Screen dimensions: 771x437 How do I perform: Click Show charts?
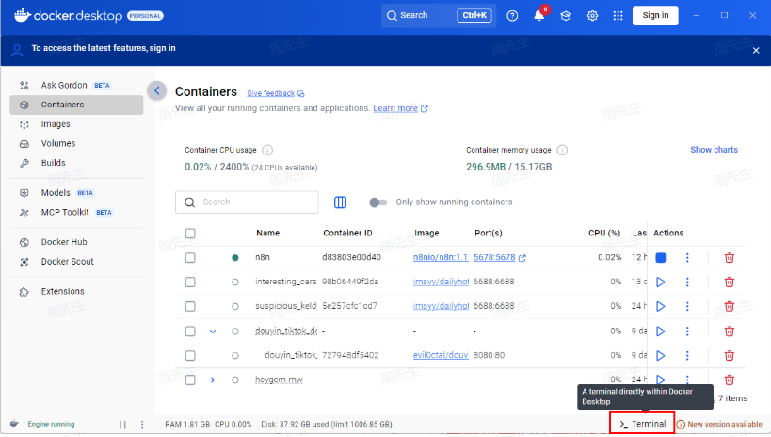click(x=714, y=150)
